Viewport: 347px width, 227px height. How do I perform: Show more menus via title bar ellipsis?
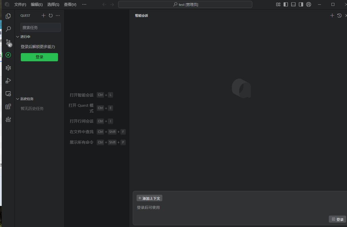tap(84, 4)
